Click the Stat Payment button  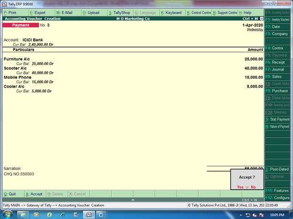tap(278, 119)
